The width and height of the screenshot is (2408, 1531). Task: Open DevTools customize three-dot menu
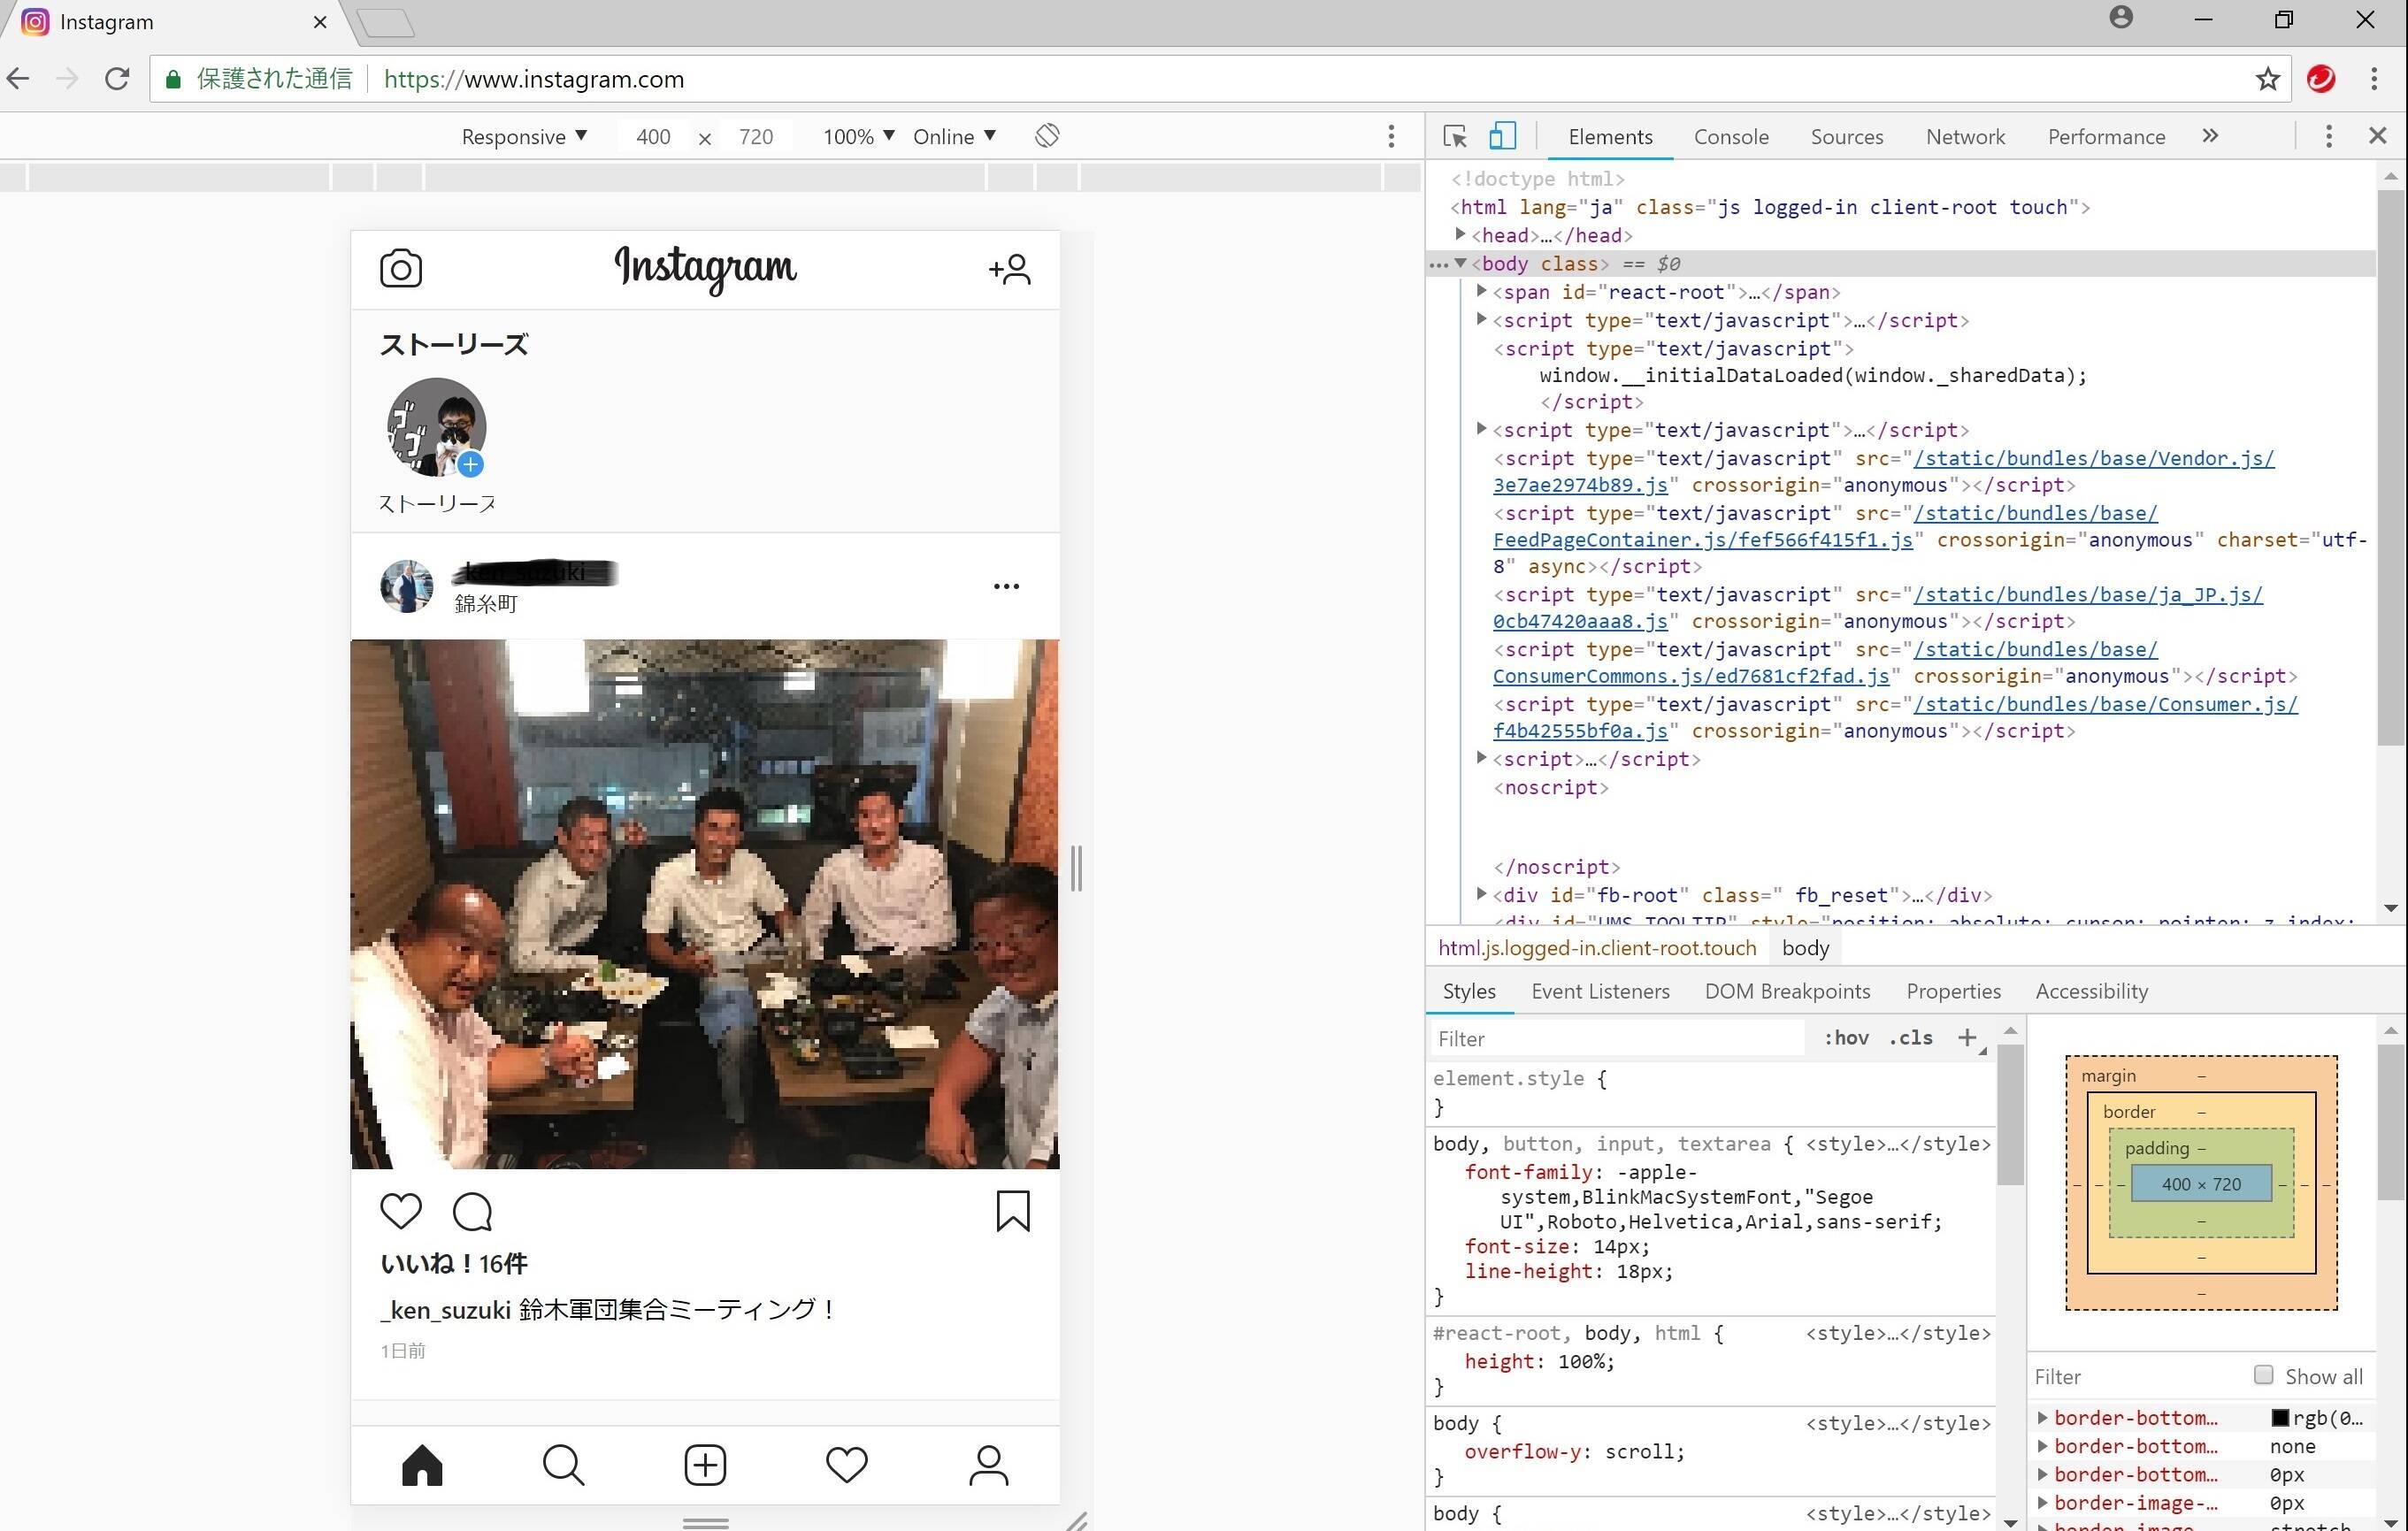[x=2329, y=136]
